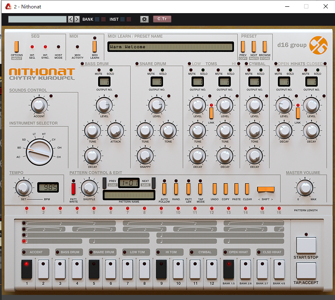
Task: Select the NEXT preset button
Action: tap(254, 47)
